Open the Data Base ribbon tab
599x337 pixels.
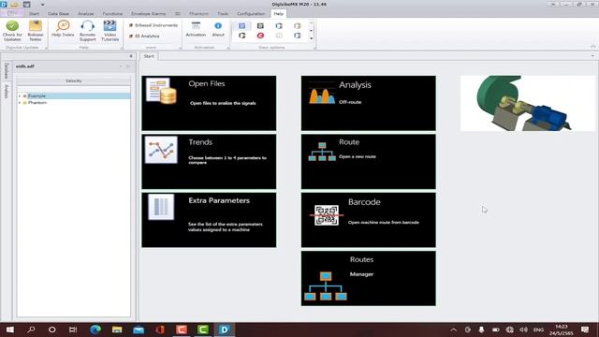(x=58, y=13)
